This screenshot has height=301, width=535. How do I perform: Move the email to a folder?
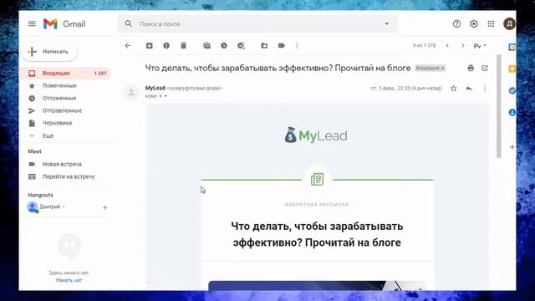tap(264, 45)
